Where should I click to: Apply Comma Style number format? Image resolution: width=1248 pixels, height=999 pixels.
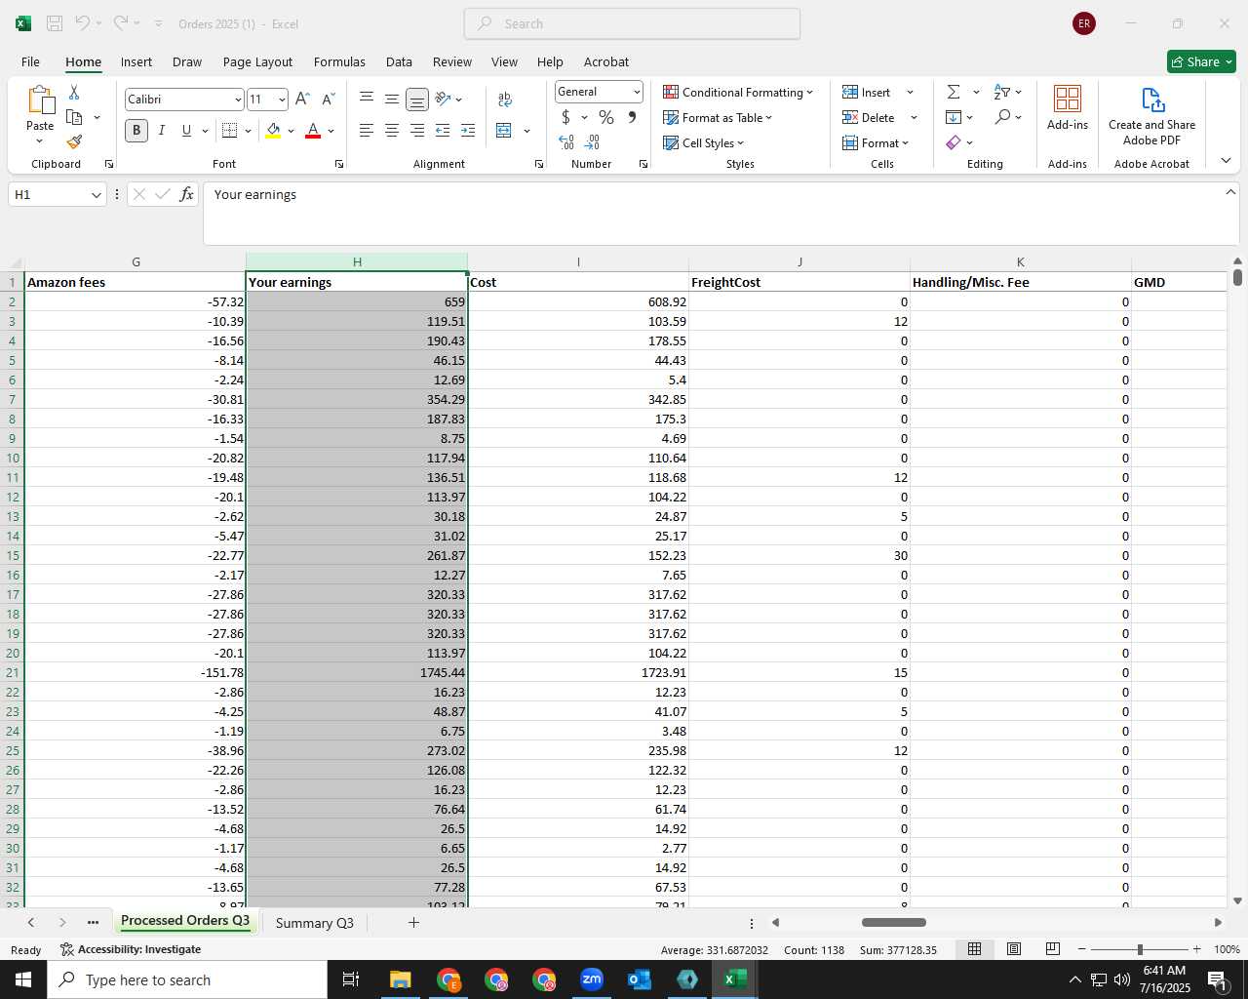pos(632,117)
